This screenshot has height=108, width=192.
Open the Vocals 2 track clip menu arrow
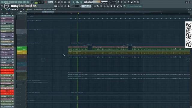tap(69, 51)
